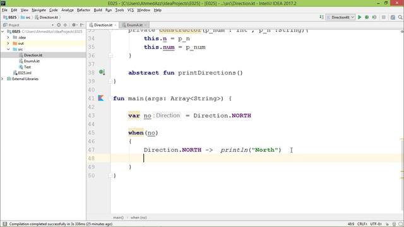Click Direction.kt breadcrumb in navigation bar
404x227 pixels.
pos(46,17)
